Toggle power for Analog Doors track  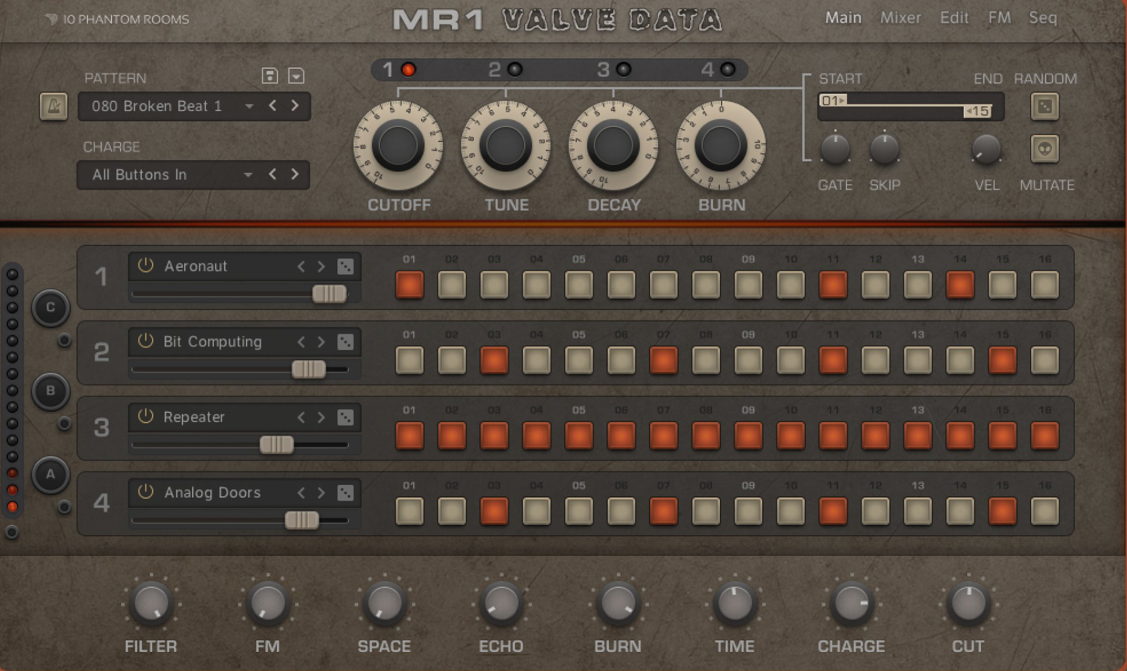(145, 492)
